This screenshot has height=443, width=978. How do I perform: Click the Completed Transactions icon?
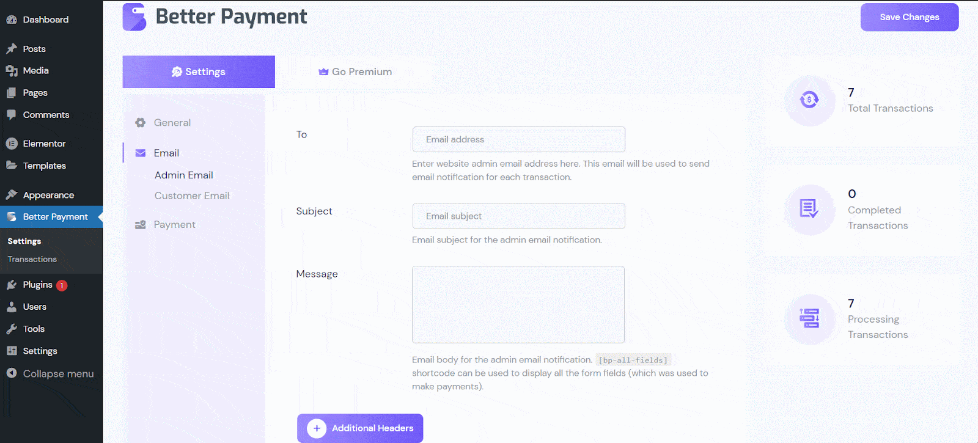pos(809,209)
